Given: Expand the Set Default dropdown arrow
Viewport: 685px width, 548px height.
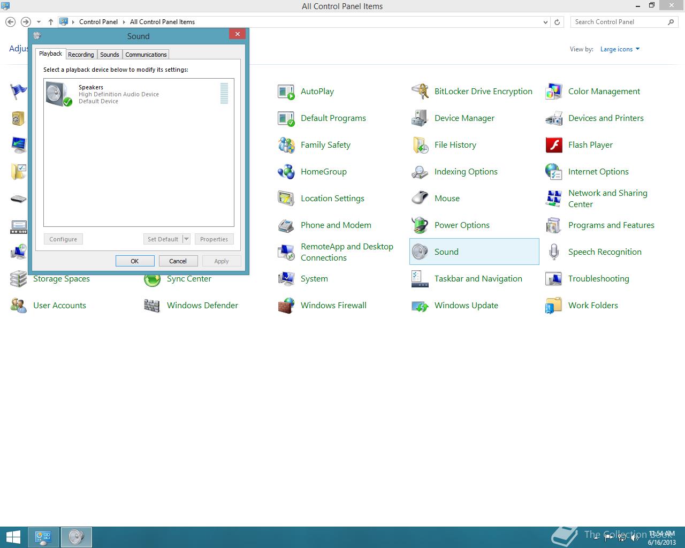Looking at the screenshot, I should tap(186, 239).
